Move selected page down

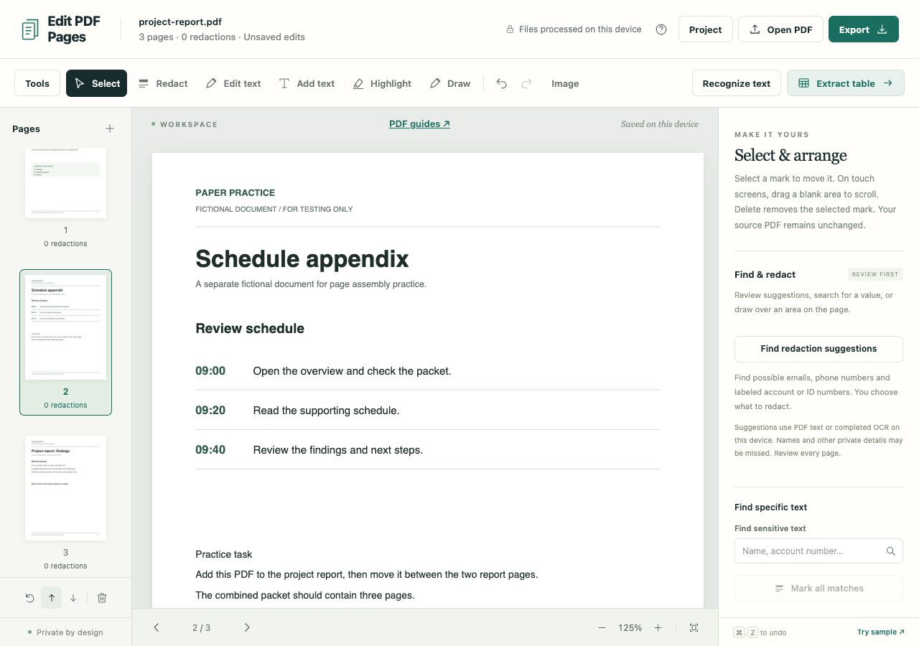click(73, 598)
